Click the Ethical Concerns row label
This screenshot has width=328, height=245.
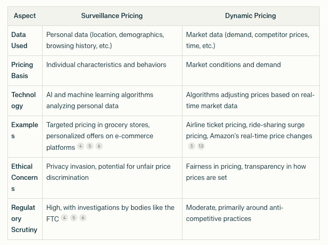(x=24, y=178)
